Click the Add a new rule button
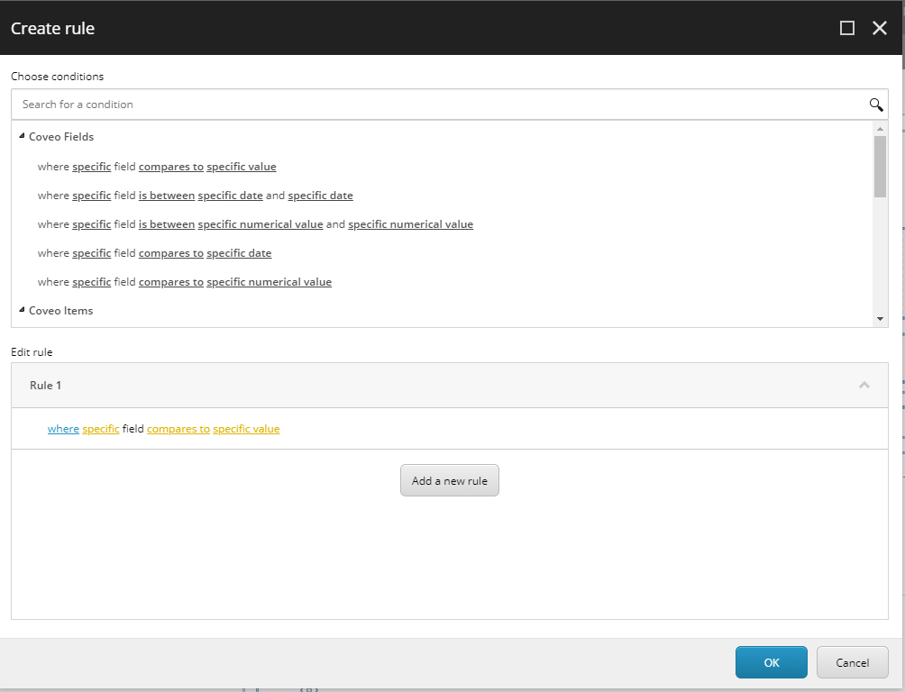 click(x=450, y=480)
